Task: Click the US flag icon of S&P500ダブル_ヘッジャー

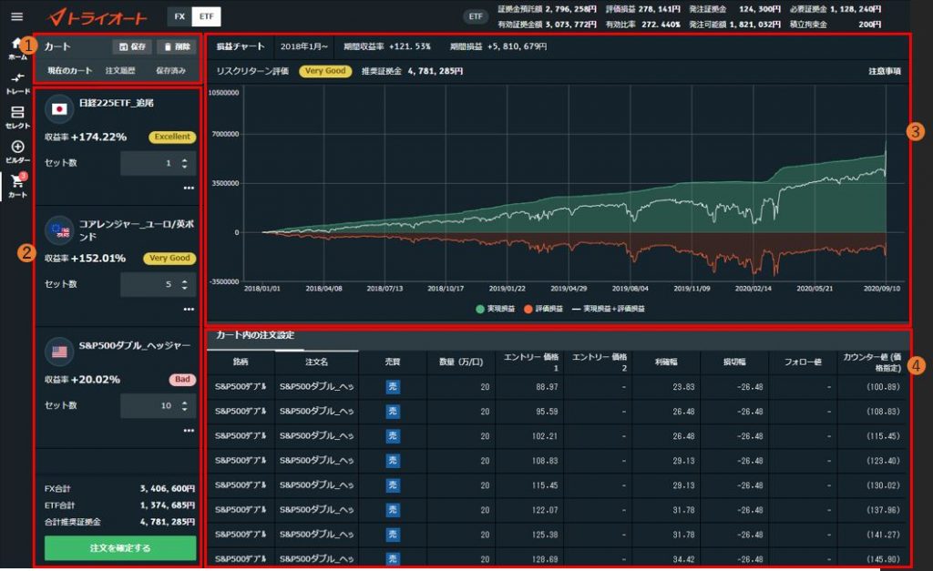Action: tap(59, 352)
